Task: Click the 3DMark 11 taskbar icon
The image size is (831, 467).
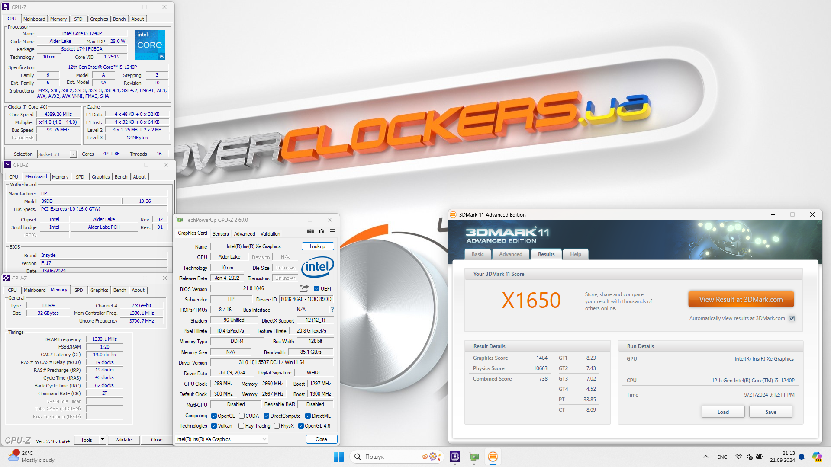Action: (x=493, y=457)
